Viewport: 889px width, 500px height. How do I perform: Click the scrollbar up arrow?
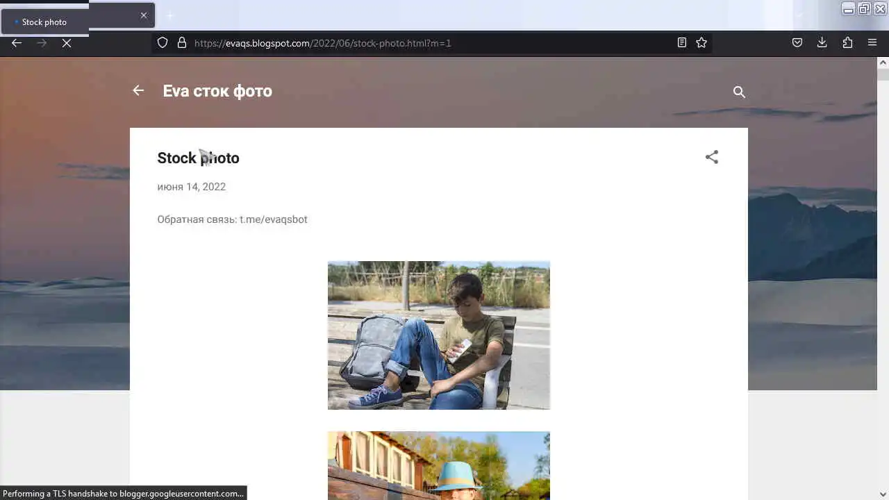coord(883,62)
